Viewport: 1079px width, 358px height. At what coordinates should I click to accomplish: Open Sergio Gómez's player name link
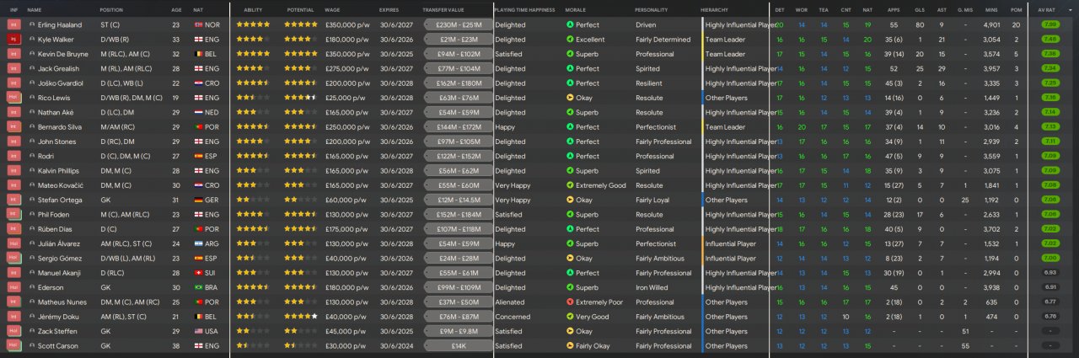(60, 258)
